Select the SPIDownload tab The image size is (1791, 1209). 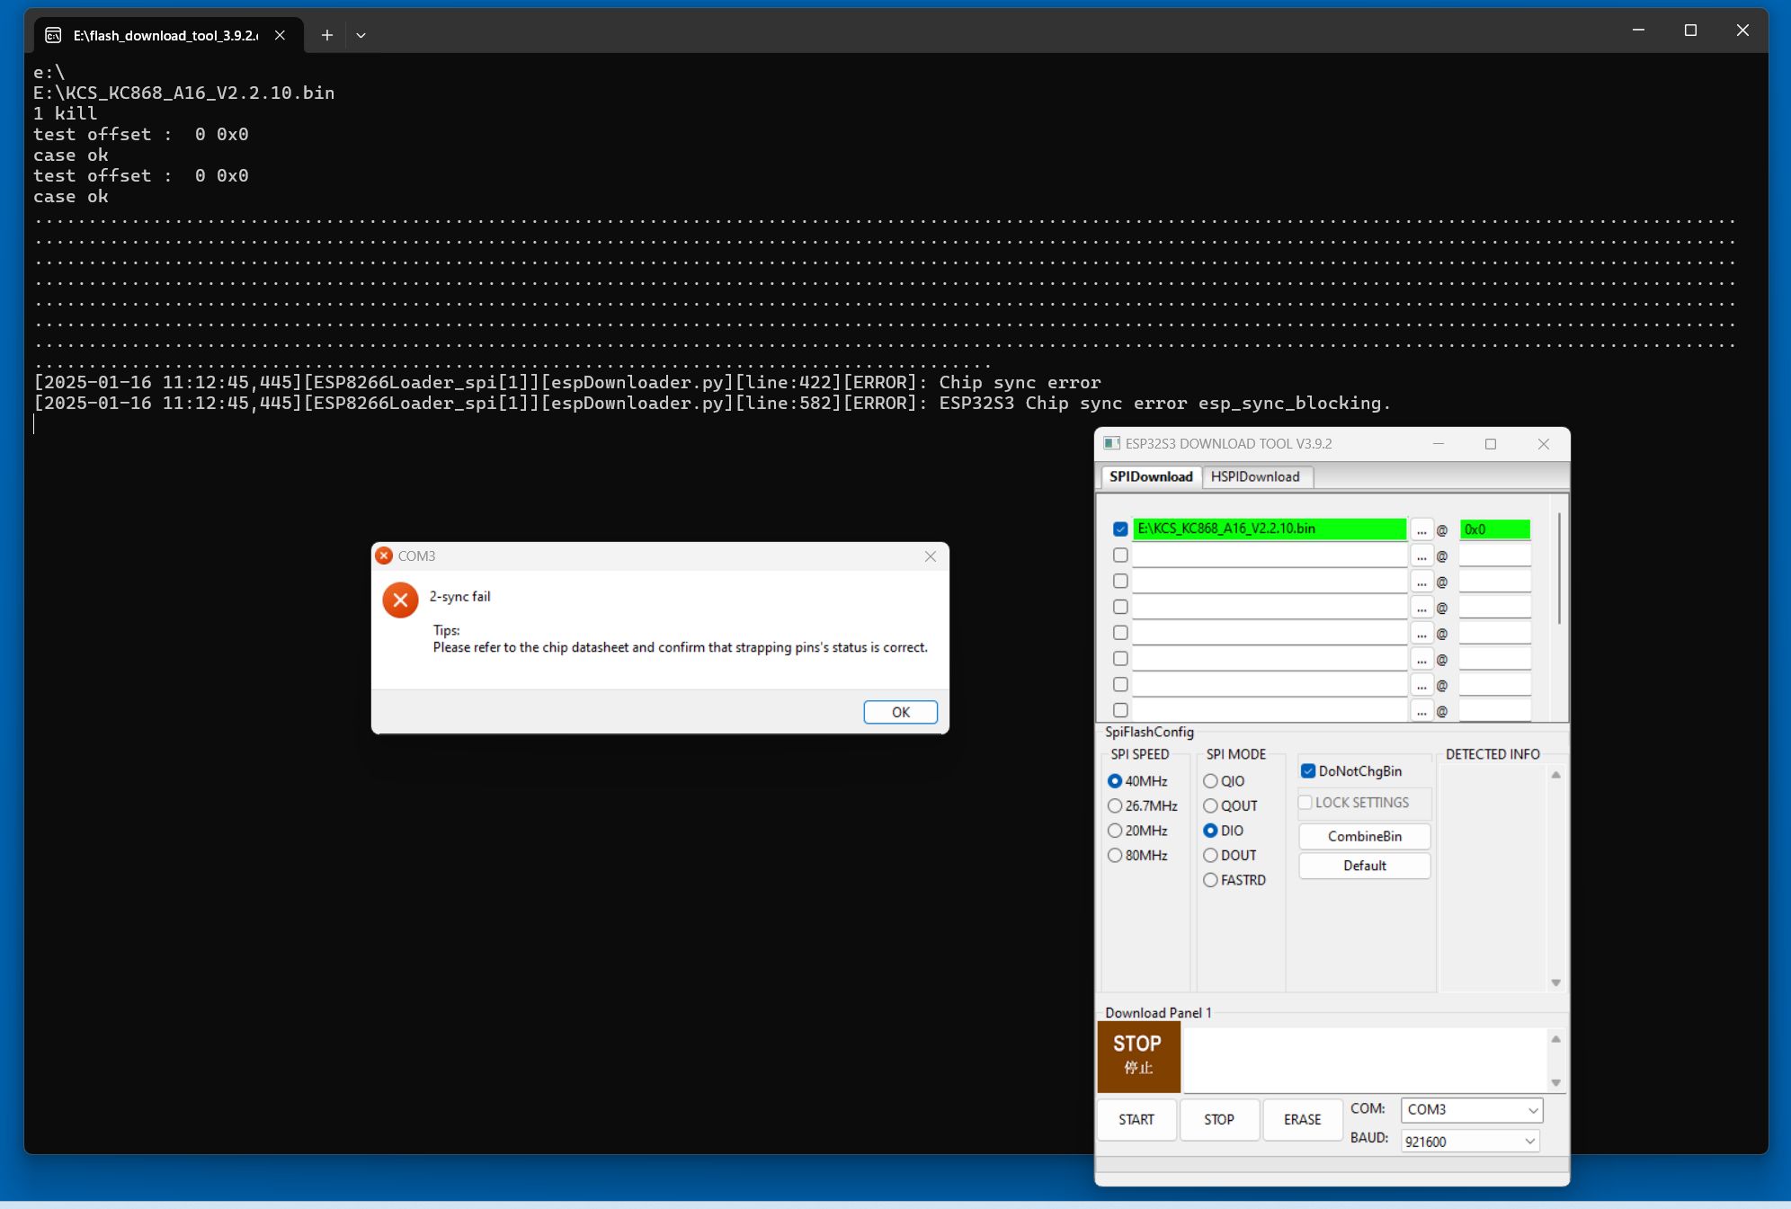point(1150,476)
